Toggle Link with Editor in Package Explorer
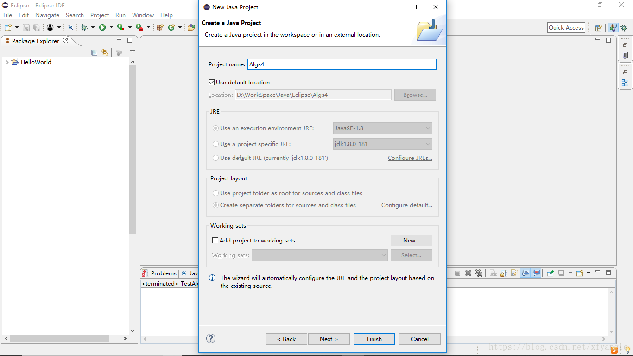633x356 pixels. 105,52
